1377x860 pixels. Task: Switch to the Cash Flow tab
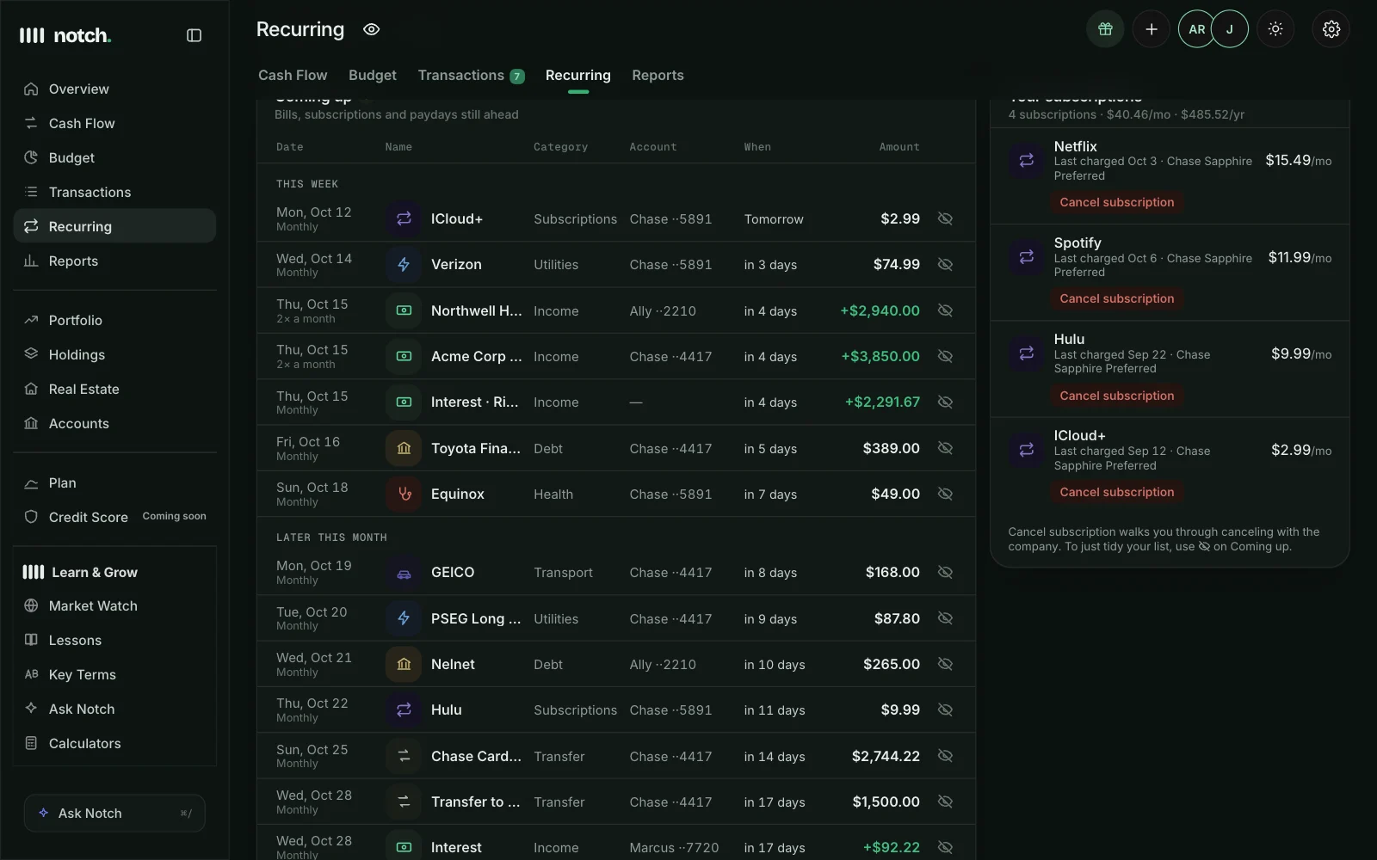point(293,76)
